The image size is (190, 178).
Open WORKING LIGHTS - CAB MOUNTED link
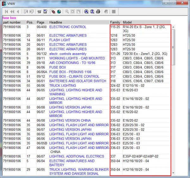point(77,58)
